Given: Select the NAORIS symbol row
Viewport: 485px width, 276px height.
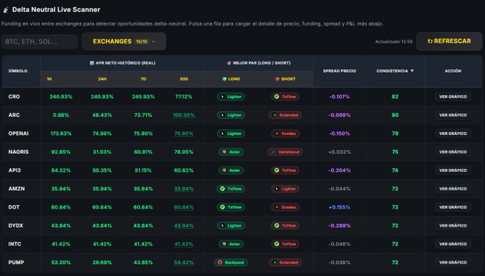Looking at the screenshot, I should (242, 152).
